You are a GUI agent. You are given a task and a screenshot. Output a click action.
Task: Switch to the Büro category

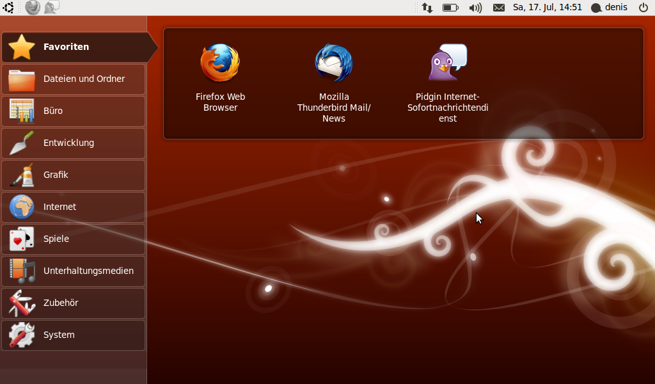(x=74, y=111)
